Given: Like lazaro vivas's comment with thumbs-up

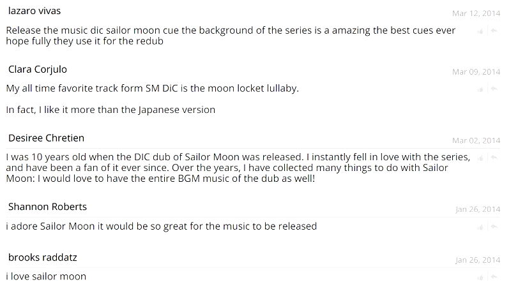Looking at the screenshot, I should 480,31.
